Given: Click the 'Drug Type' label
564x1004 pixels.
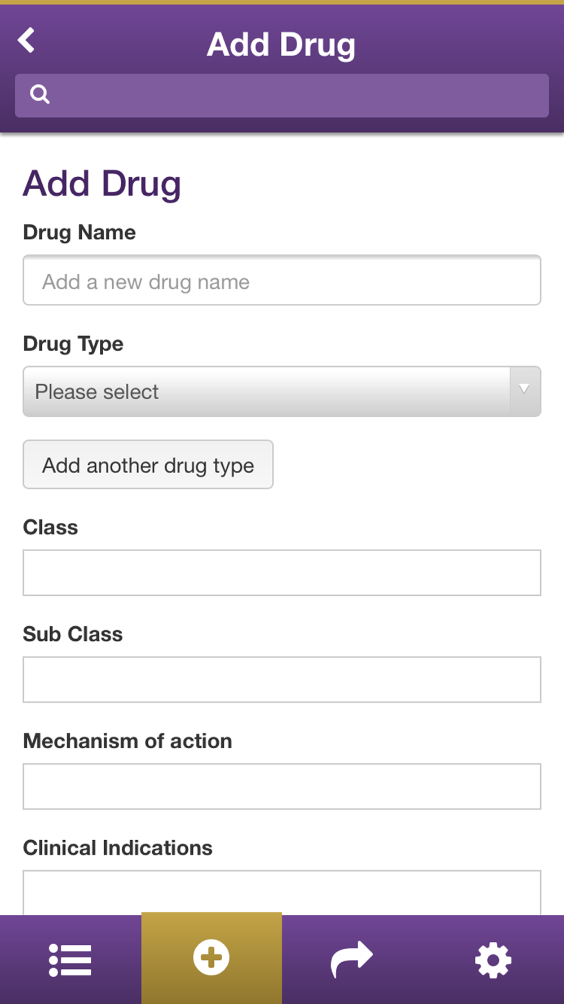Looking at the screenshot, I should coord(73,343).
